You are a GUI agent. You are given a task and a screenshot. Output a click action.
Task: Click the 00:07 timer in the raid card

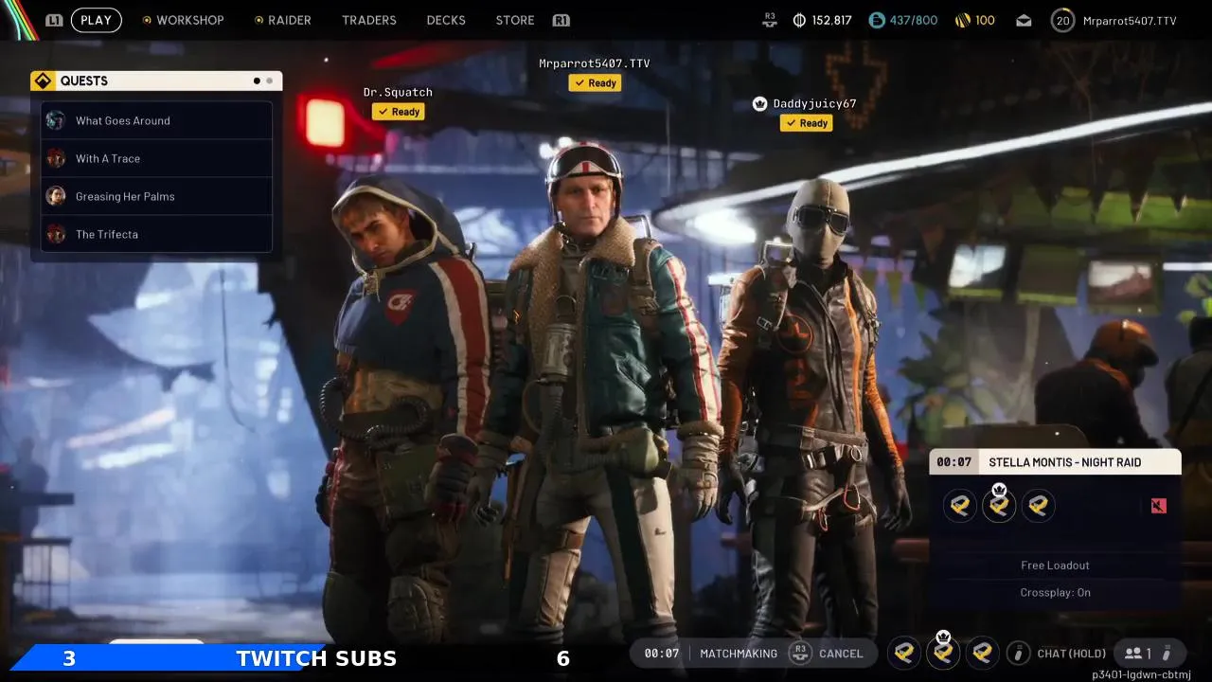954,462
